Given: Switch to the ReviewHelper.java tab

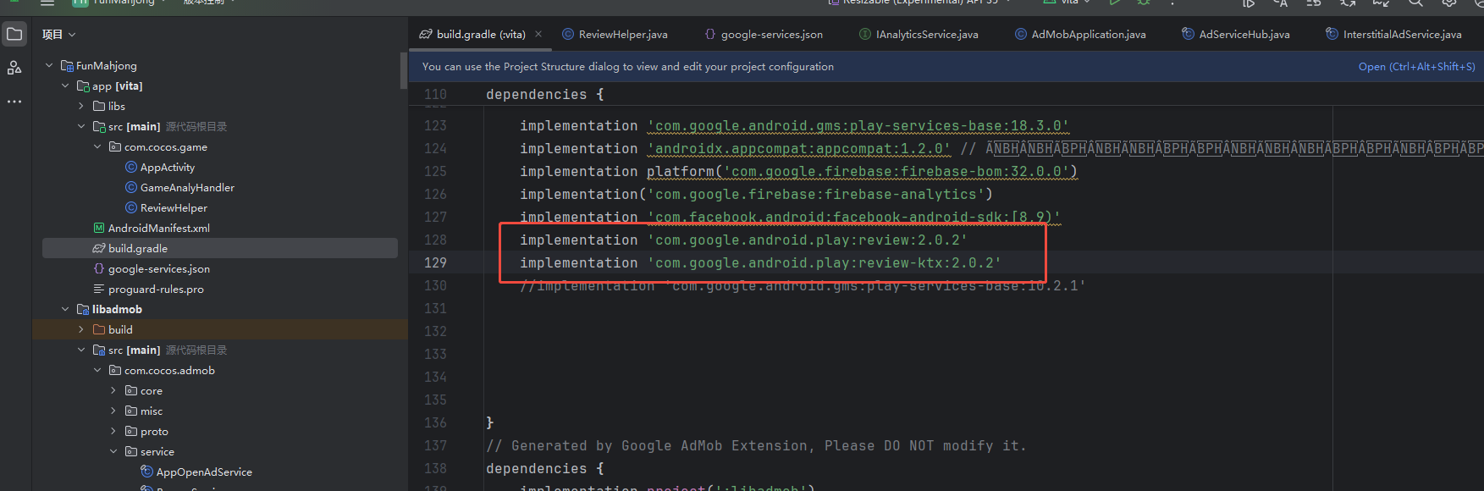Looking at the screenshot, I should [615, 34].
